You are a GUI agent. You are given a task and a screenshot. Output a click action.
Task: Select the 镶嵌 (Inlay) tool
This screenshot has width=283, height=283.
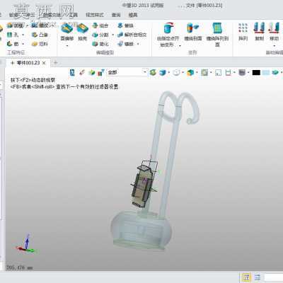click(125, 44)
